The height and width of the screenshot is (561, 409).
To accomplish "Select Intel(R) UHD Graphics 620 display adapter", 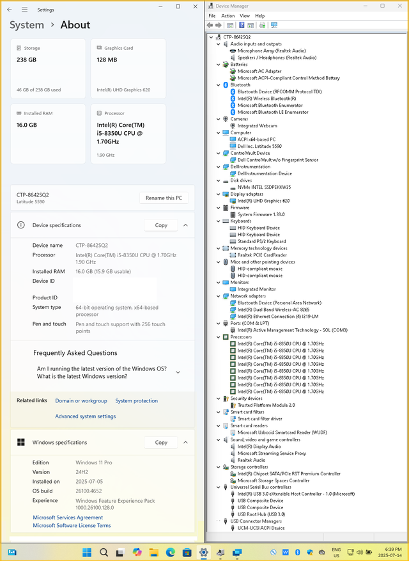I will pyautogui.click(x=263, y=201).
